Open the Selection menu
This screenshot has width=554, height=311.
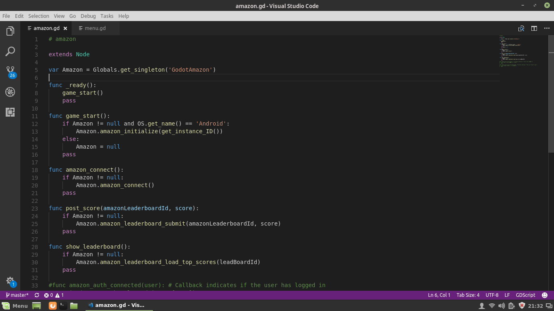(39, 16)
